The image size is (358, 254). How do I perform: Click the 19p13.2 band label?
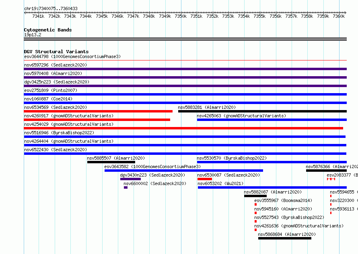33,35
